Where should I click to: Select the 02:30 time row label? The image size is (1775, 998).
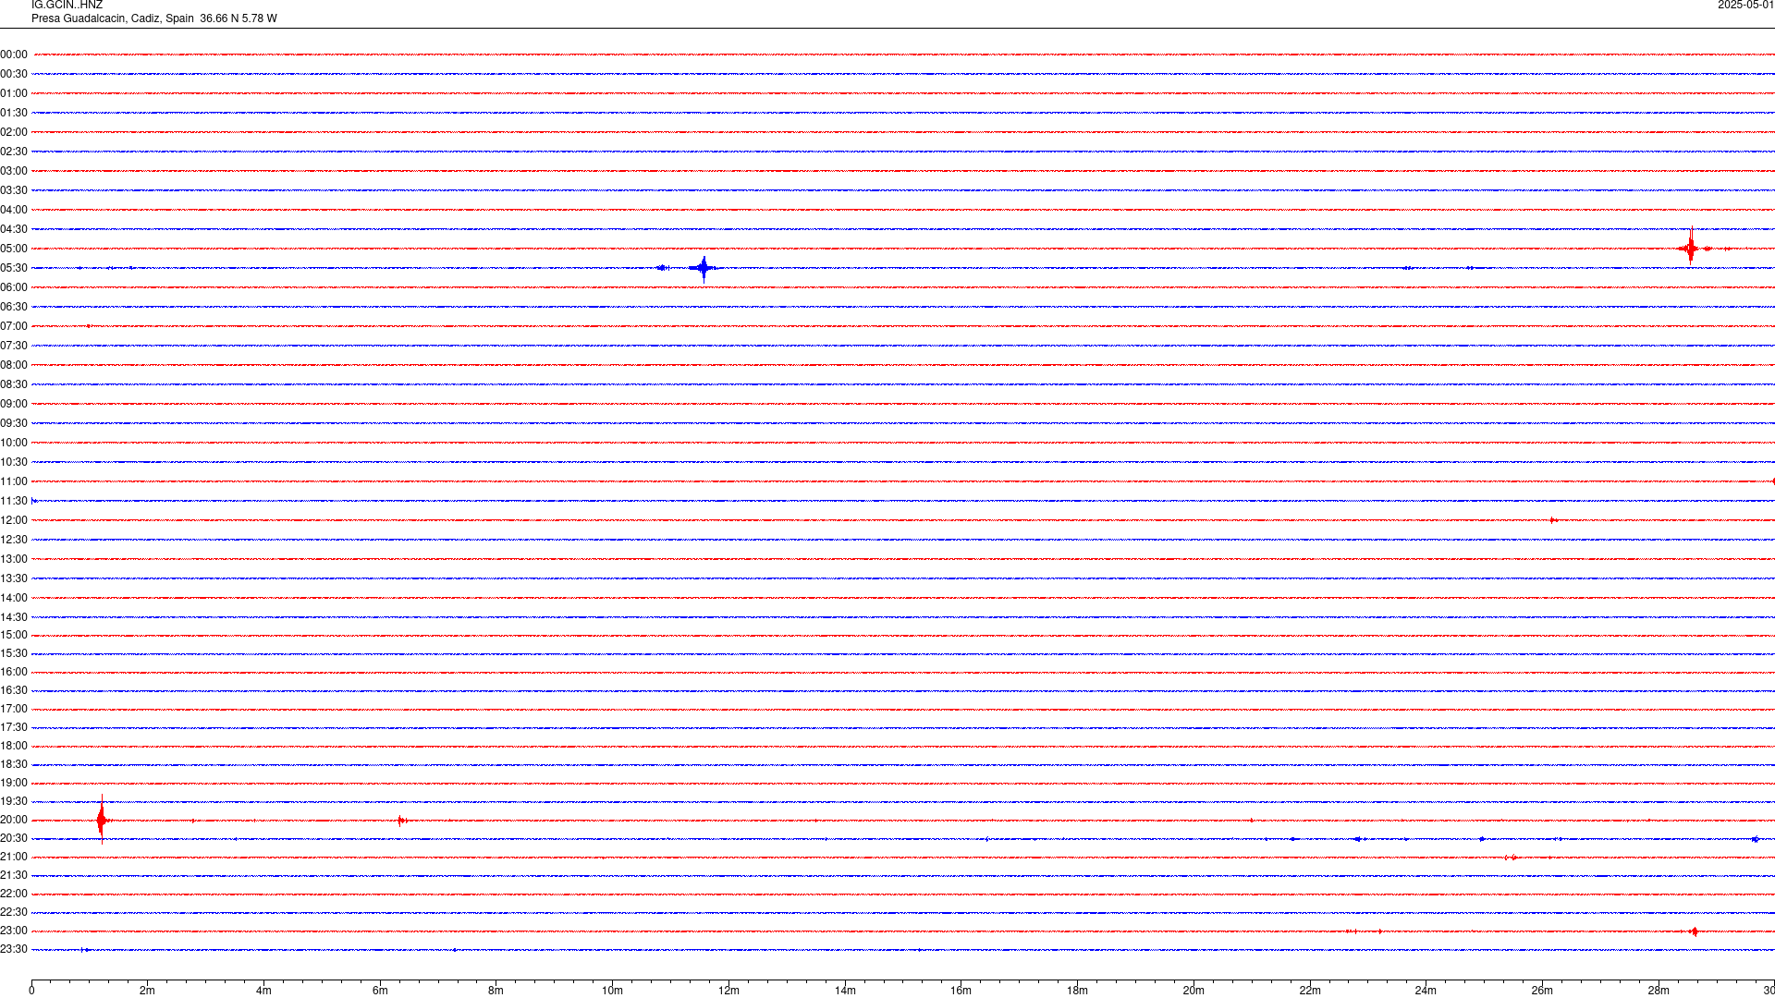[14, 152]
